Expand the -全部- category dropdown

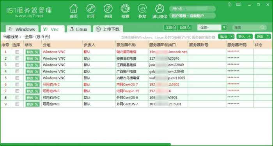[224, 28]
